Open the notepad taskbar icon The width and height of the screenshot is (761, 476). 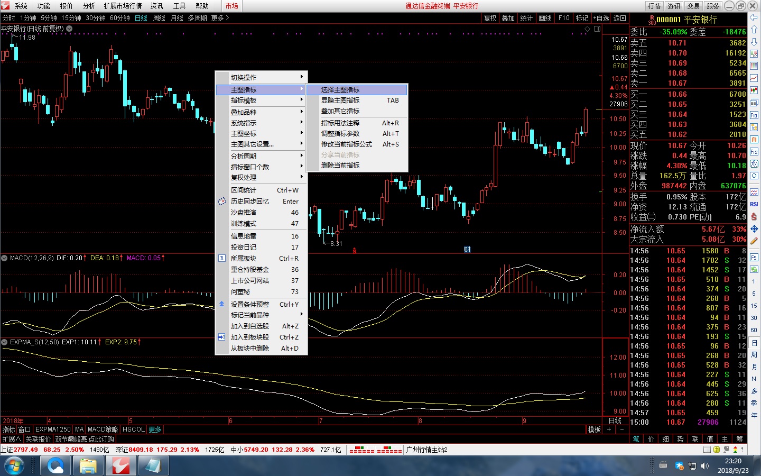(153, 466)
